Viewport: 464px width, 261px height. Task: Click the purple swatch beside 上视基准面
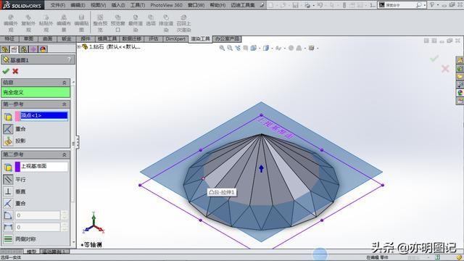(x=17, y=167)
